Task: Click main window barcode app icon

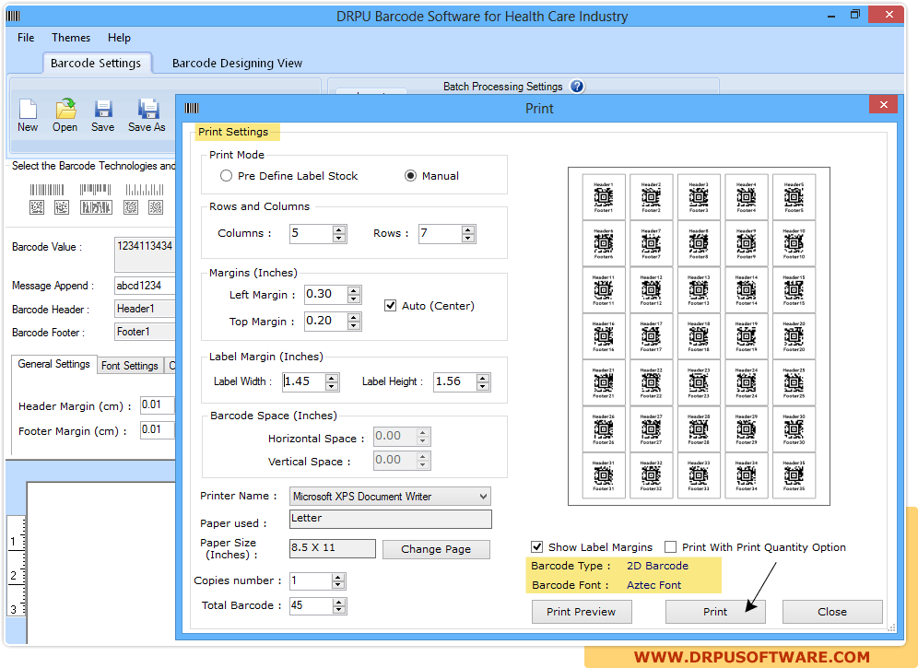Action: pos(13,16)
